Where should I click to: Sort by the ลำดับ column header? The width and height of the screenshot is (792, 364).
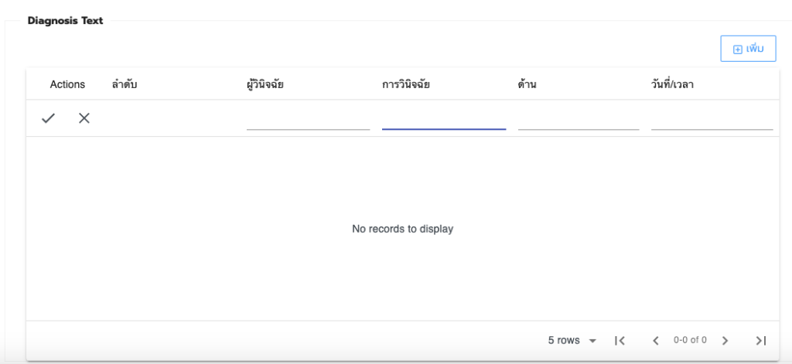click(x=125, y=84)
